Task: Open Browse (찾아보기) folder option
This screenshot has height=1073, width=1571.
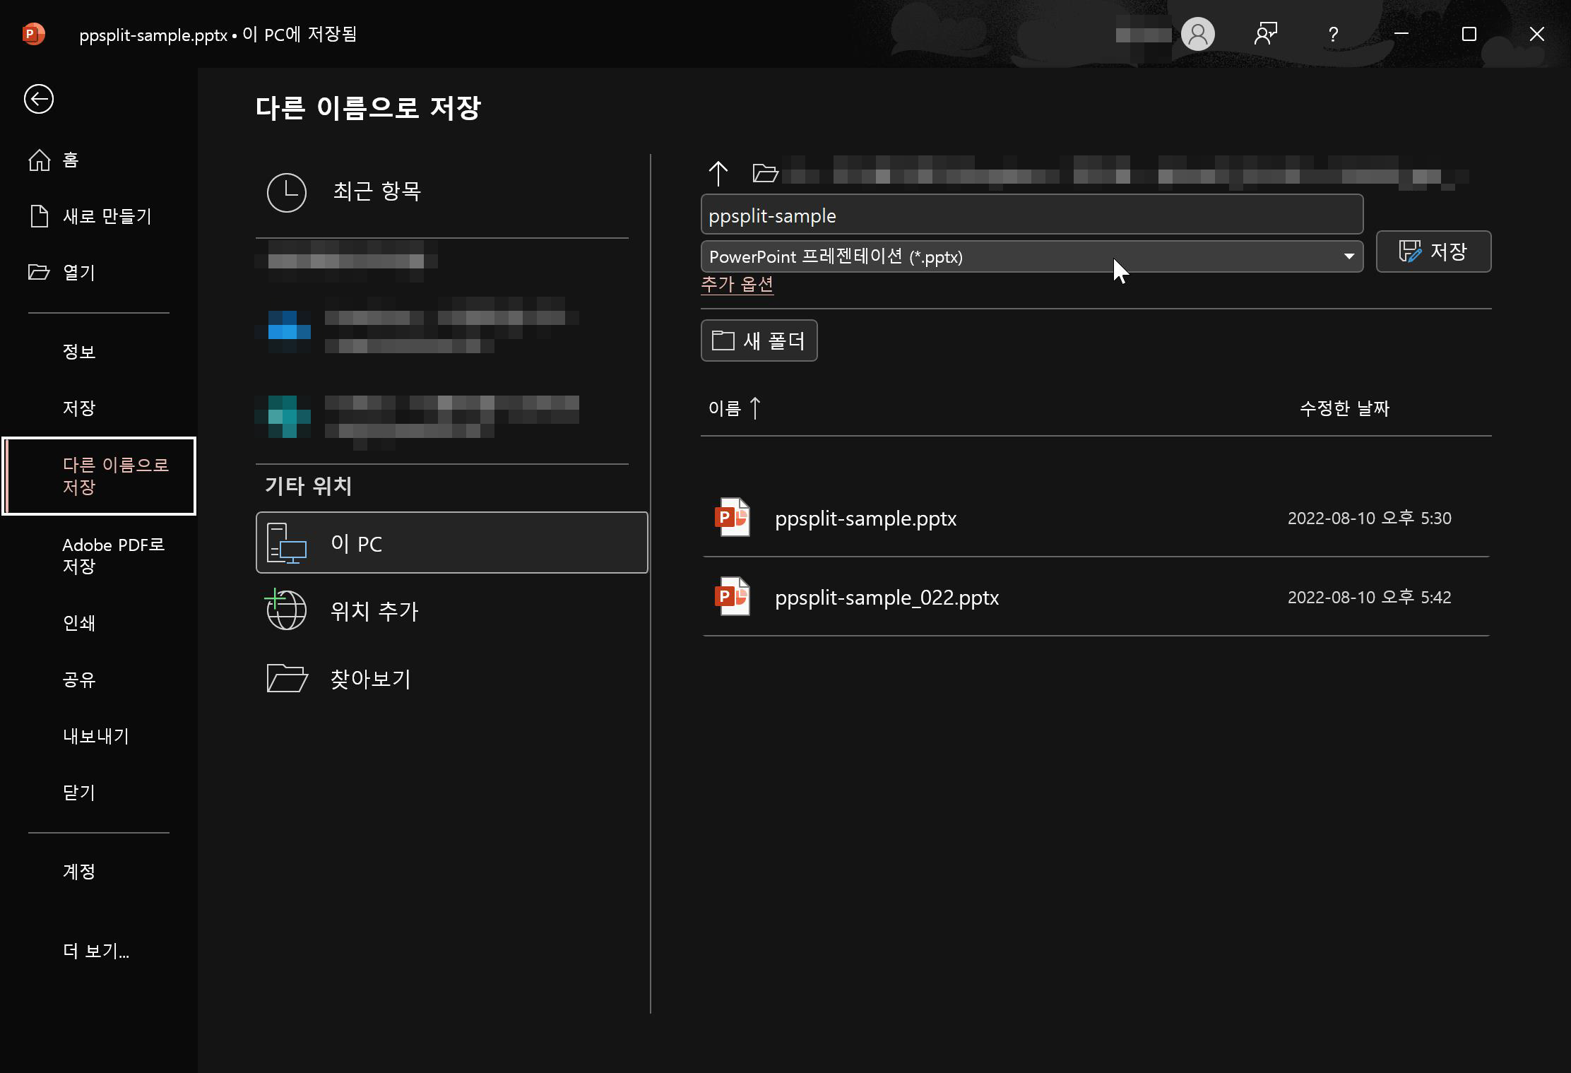Action: (x=287, y=678)
